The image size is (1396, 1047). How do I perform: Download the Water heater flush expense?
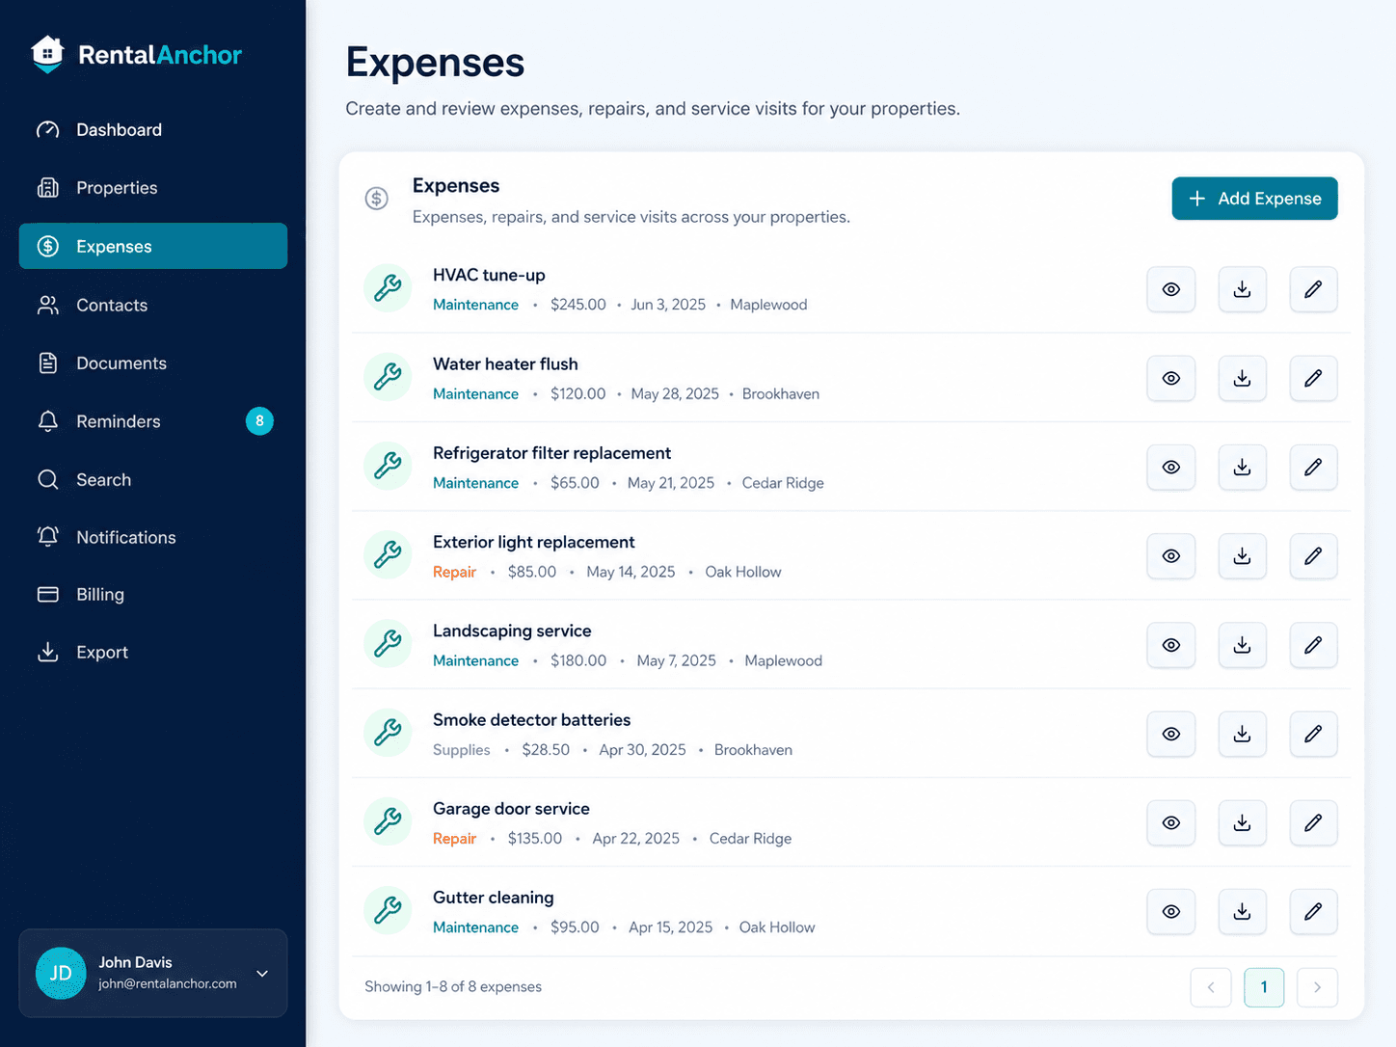click(x=1242, y=378)
